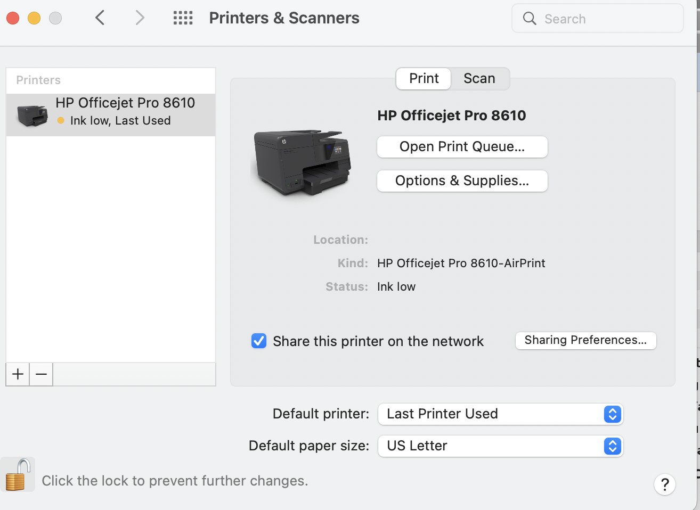
Task: Click the yellow minimize window button
Action: 34,18
